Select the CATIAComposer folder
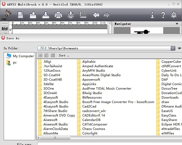182x145 pixels. [93, 124]
